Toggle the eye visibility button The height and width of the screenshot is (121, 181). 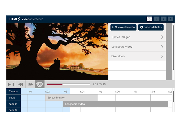click(x=40, y=84)
